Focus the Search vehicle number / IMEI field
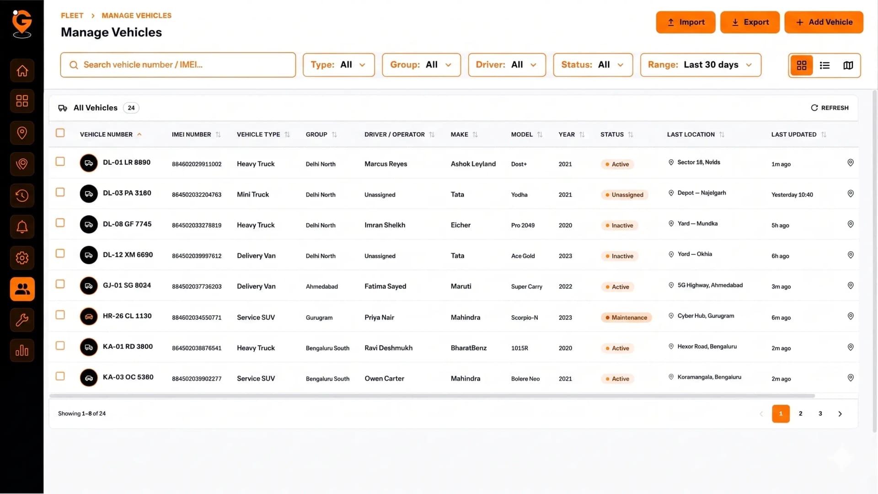 (x=178, y=65)
